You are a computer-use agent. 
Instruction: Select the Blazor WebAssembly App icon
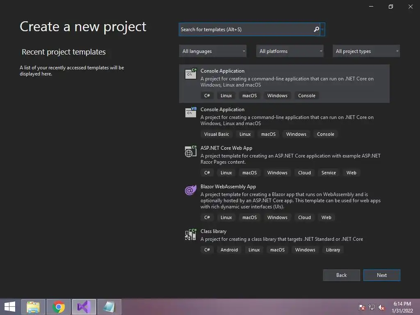(190, 190)
